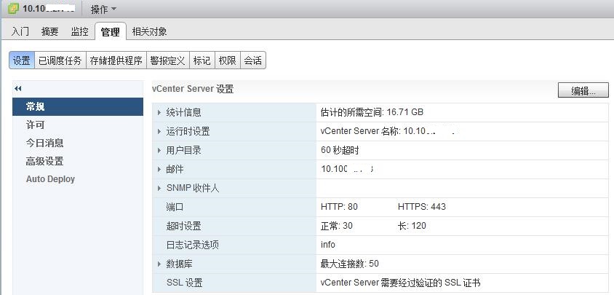Open the 存储提供程序 sub-tab
The image size is (614, 295).
click(116, 60)
